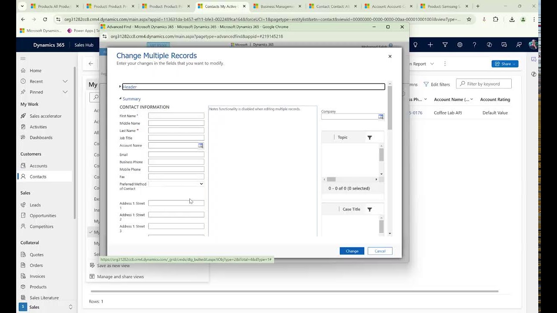Viewport: 557px width, 313px height.
Task: Click the Email input field
Action: [176, 154]
